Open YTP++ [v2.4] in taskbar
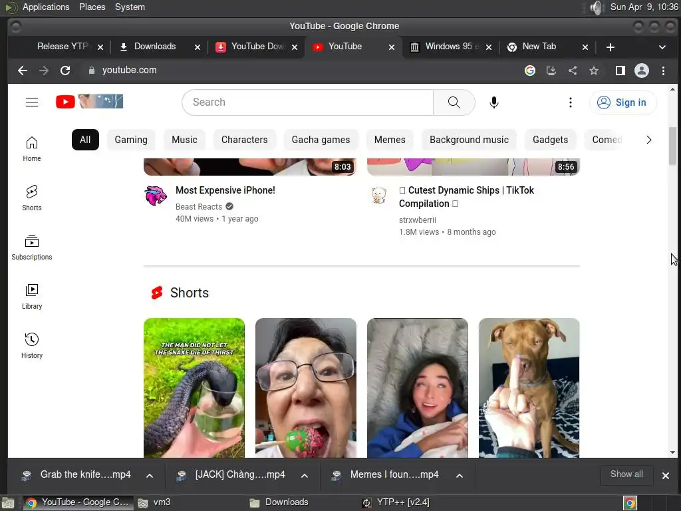681x511 pixels. coord(403,502)
